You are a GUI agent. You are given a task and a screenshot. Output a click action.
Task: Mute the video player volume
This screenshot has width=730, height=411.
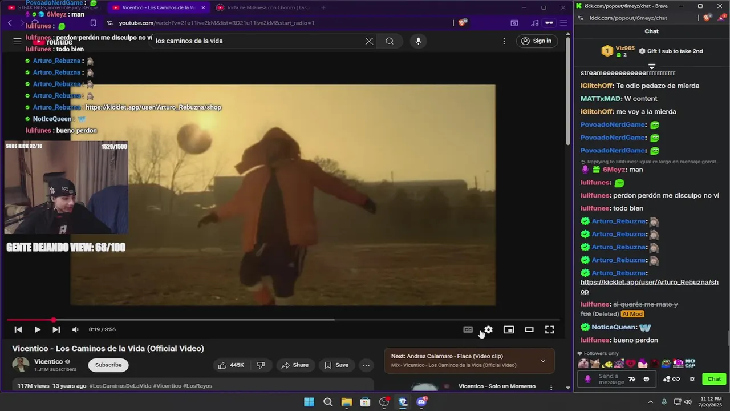pyautogui.click(x=75, y=329)
